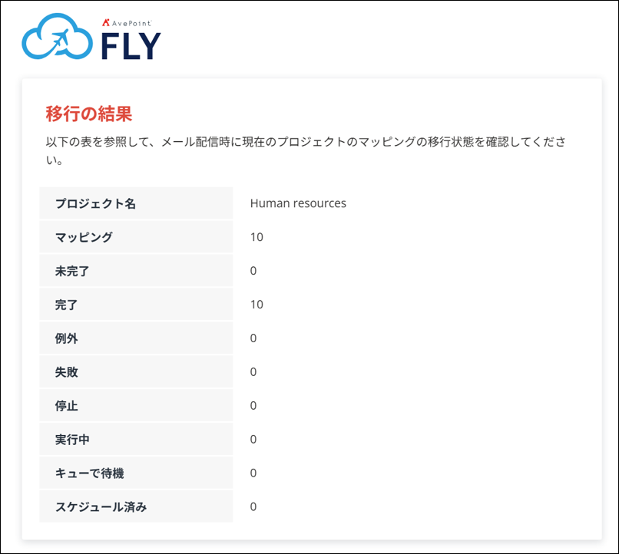This screenshot has width=619, height=554.
Task: Select the 例外 row label
Action: 67,338
